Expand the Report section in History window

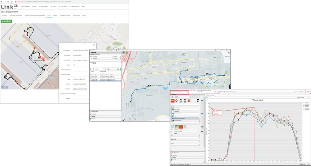pyautogui.click(x=105, y=119)
